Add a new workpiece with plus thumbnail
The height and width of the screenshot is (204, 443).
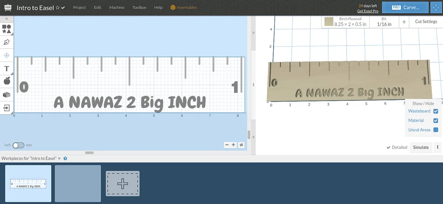tap(123, 183)
